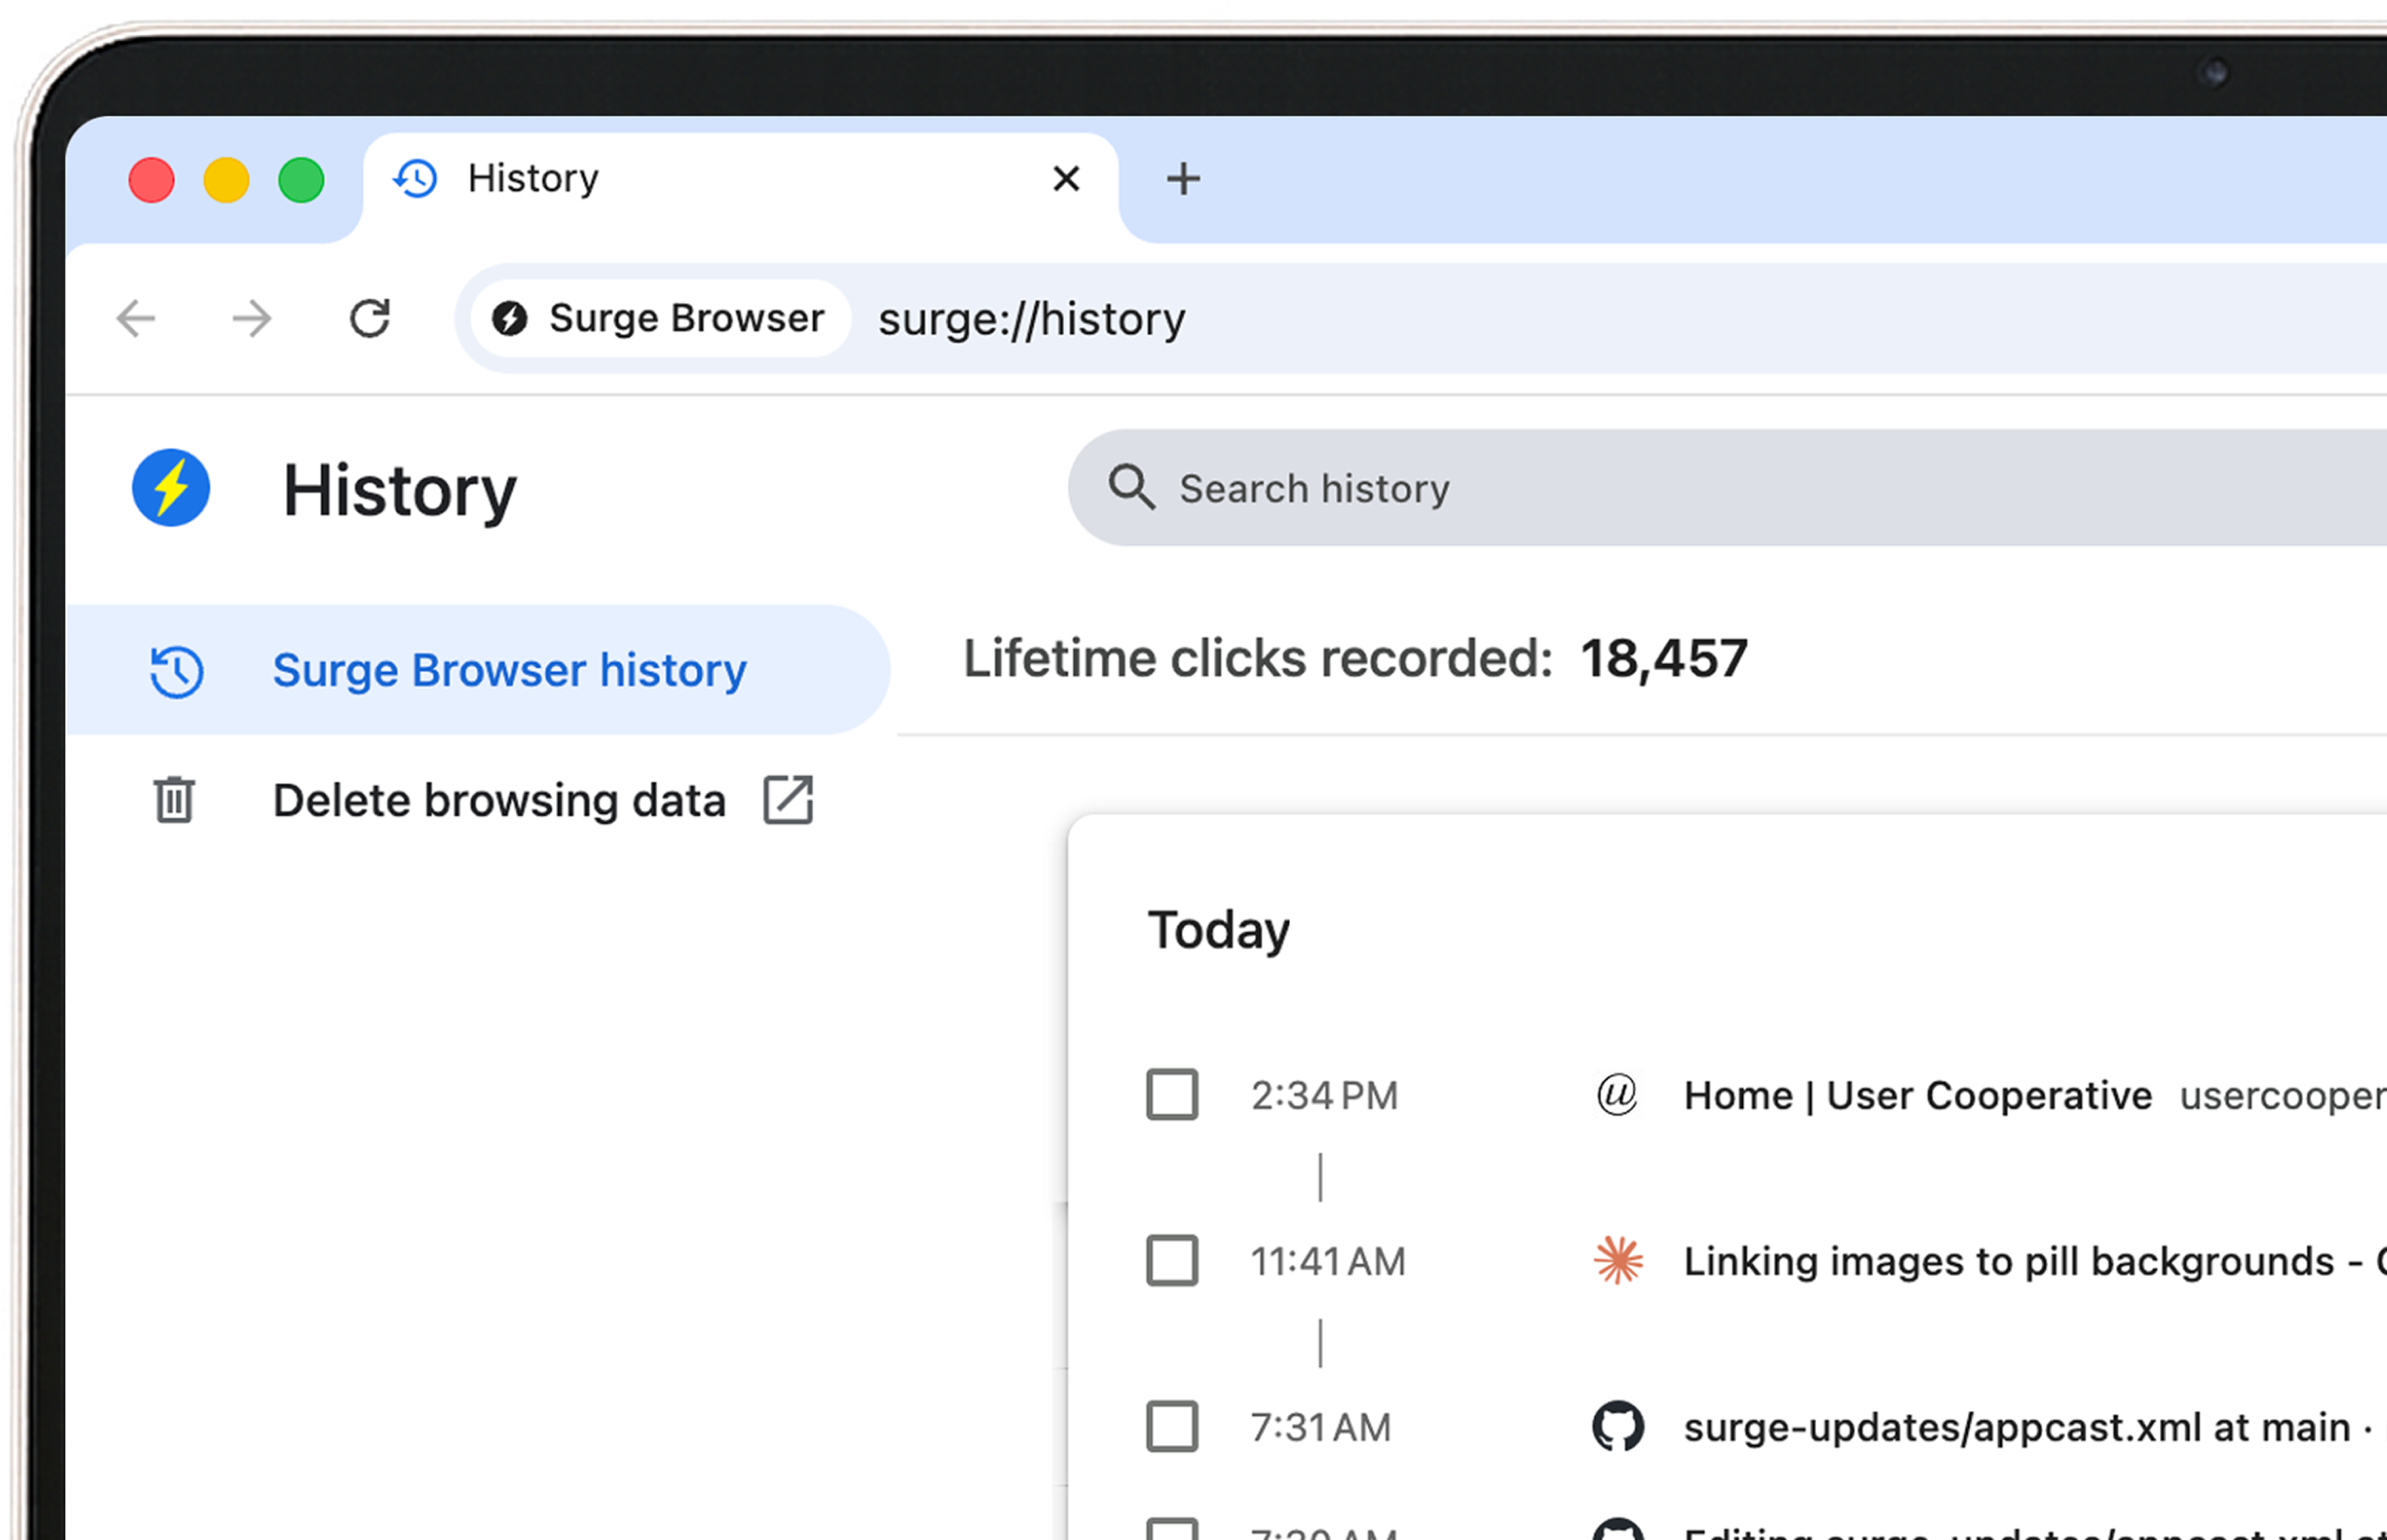2387x1540 pixels.
Task: Check the 7:31 AM entry checkbox
Action: (1171, 1426)
